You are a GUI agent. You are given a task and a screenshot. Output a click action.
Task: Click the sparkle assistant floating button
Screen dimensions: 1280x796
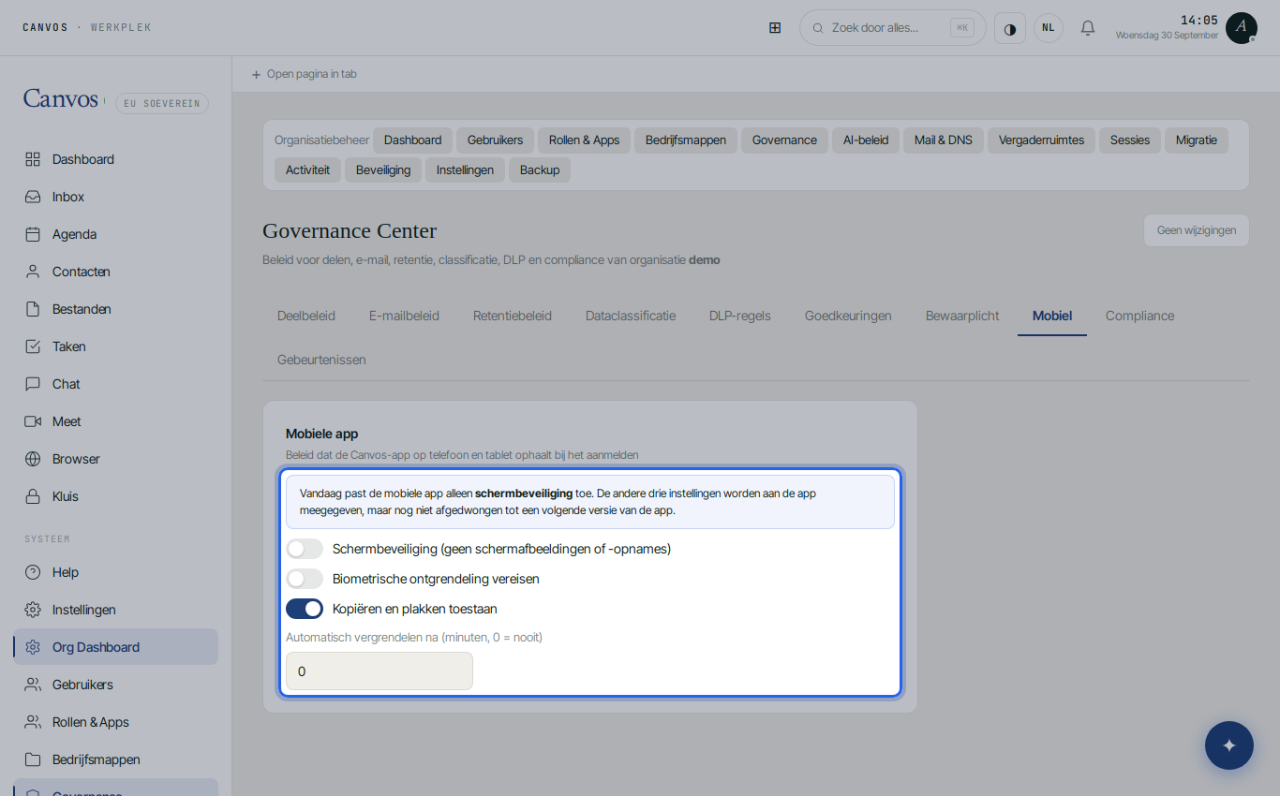pos(1229,745)
